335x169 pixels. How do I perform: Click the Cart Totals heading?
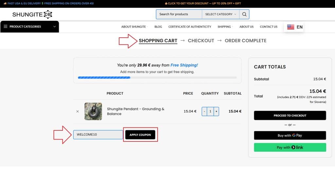[270, 67]
